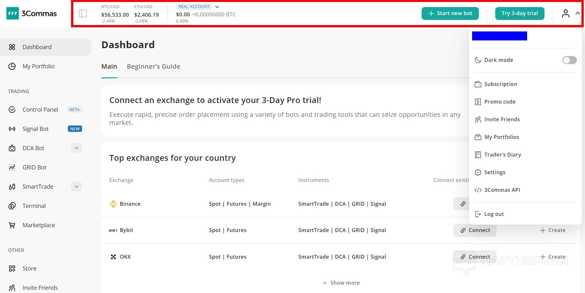Select Settings in the profile menu
The height and width of the screenshot is (293, 585).
[x=495, y=172]
